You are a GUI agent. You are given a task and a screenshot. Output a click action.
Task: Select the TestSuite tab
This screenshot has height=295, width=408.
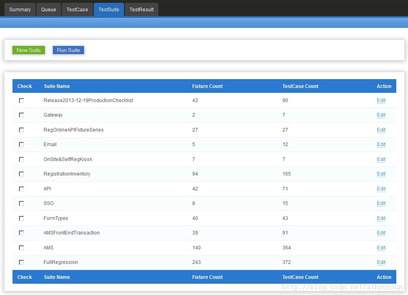[109, 9]
